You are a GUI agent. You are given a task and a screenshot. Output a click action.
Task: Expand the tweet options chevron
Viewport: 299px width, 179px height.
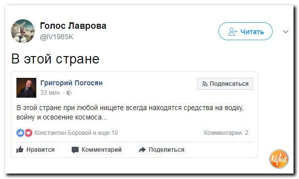point(286,32)
